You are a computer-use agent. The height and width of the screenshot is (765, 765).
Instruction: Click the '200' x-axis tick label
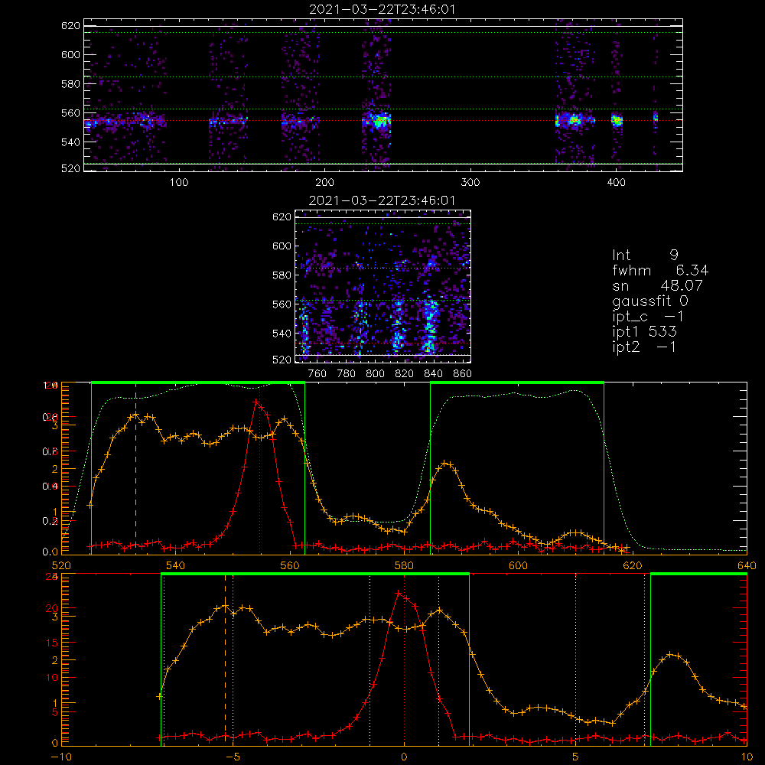324,182
